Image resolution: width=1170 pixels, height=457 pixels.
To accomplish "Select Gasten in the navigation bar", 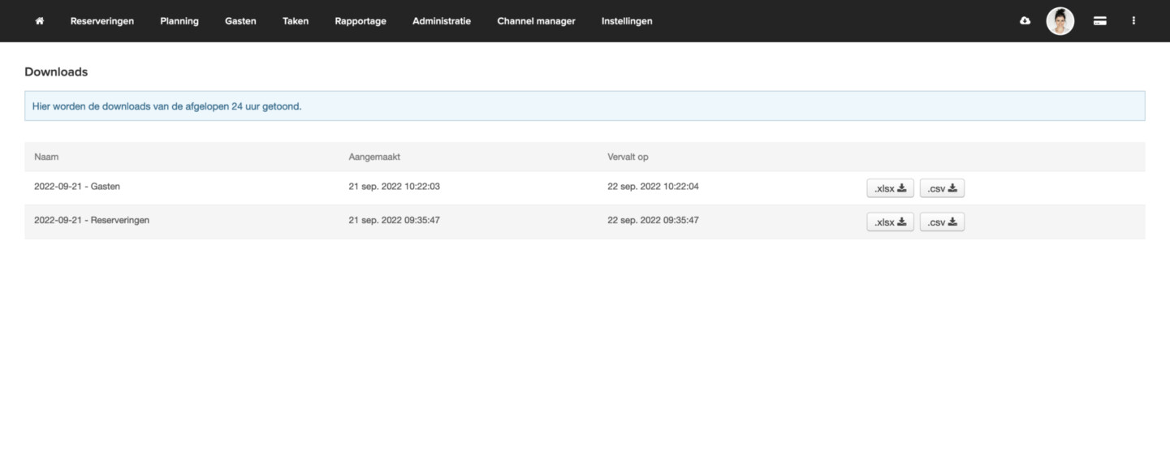I will [240, 21].
